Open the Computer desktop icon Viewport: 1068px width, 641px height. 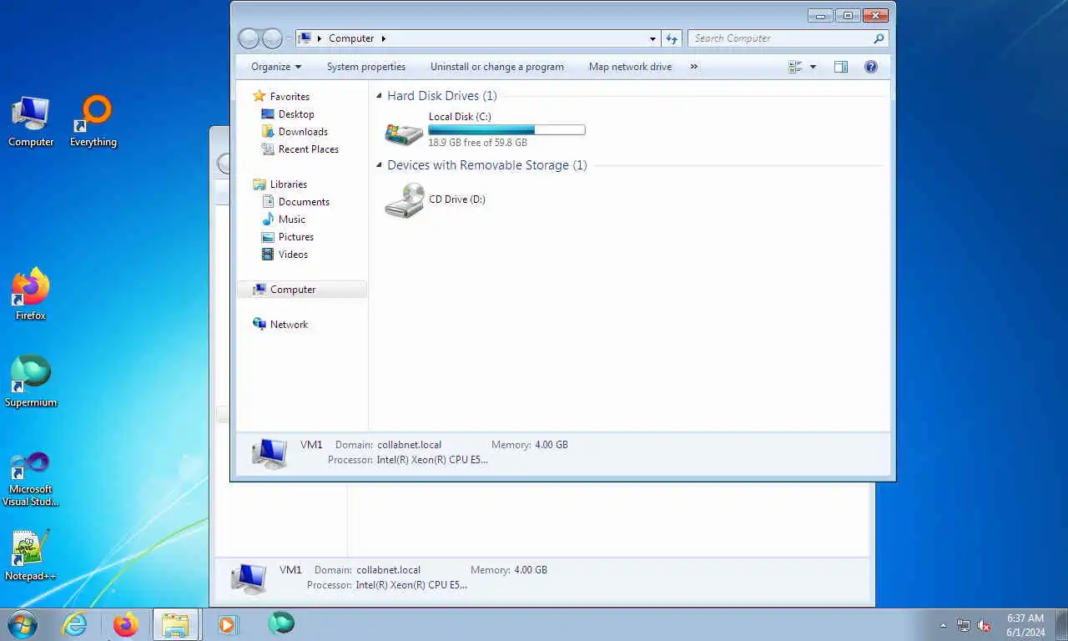[x=31, y=122]
